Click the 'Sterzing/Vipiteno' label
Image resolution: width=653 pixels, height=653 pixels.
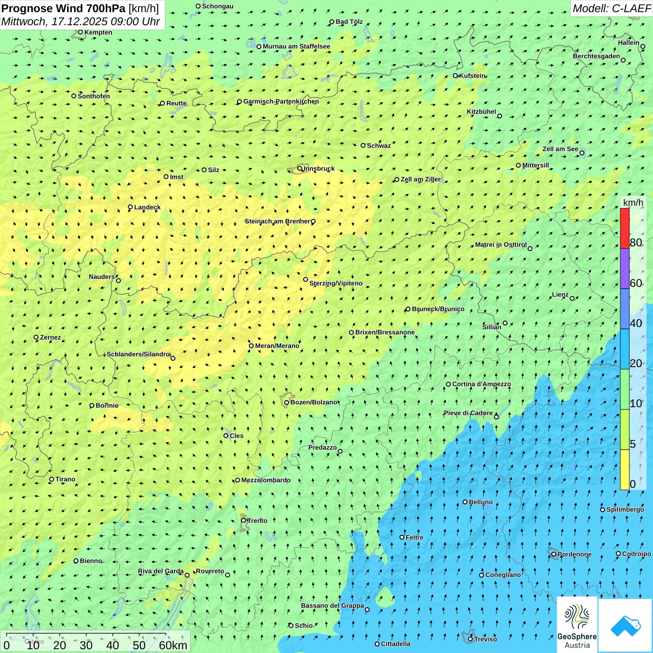[x=336, y=283]
